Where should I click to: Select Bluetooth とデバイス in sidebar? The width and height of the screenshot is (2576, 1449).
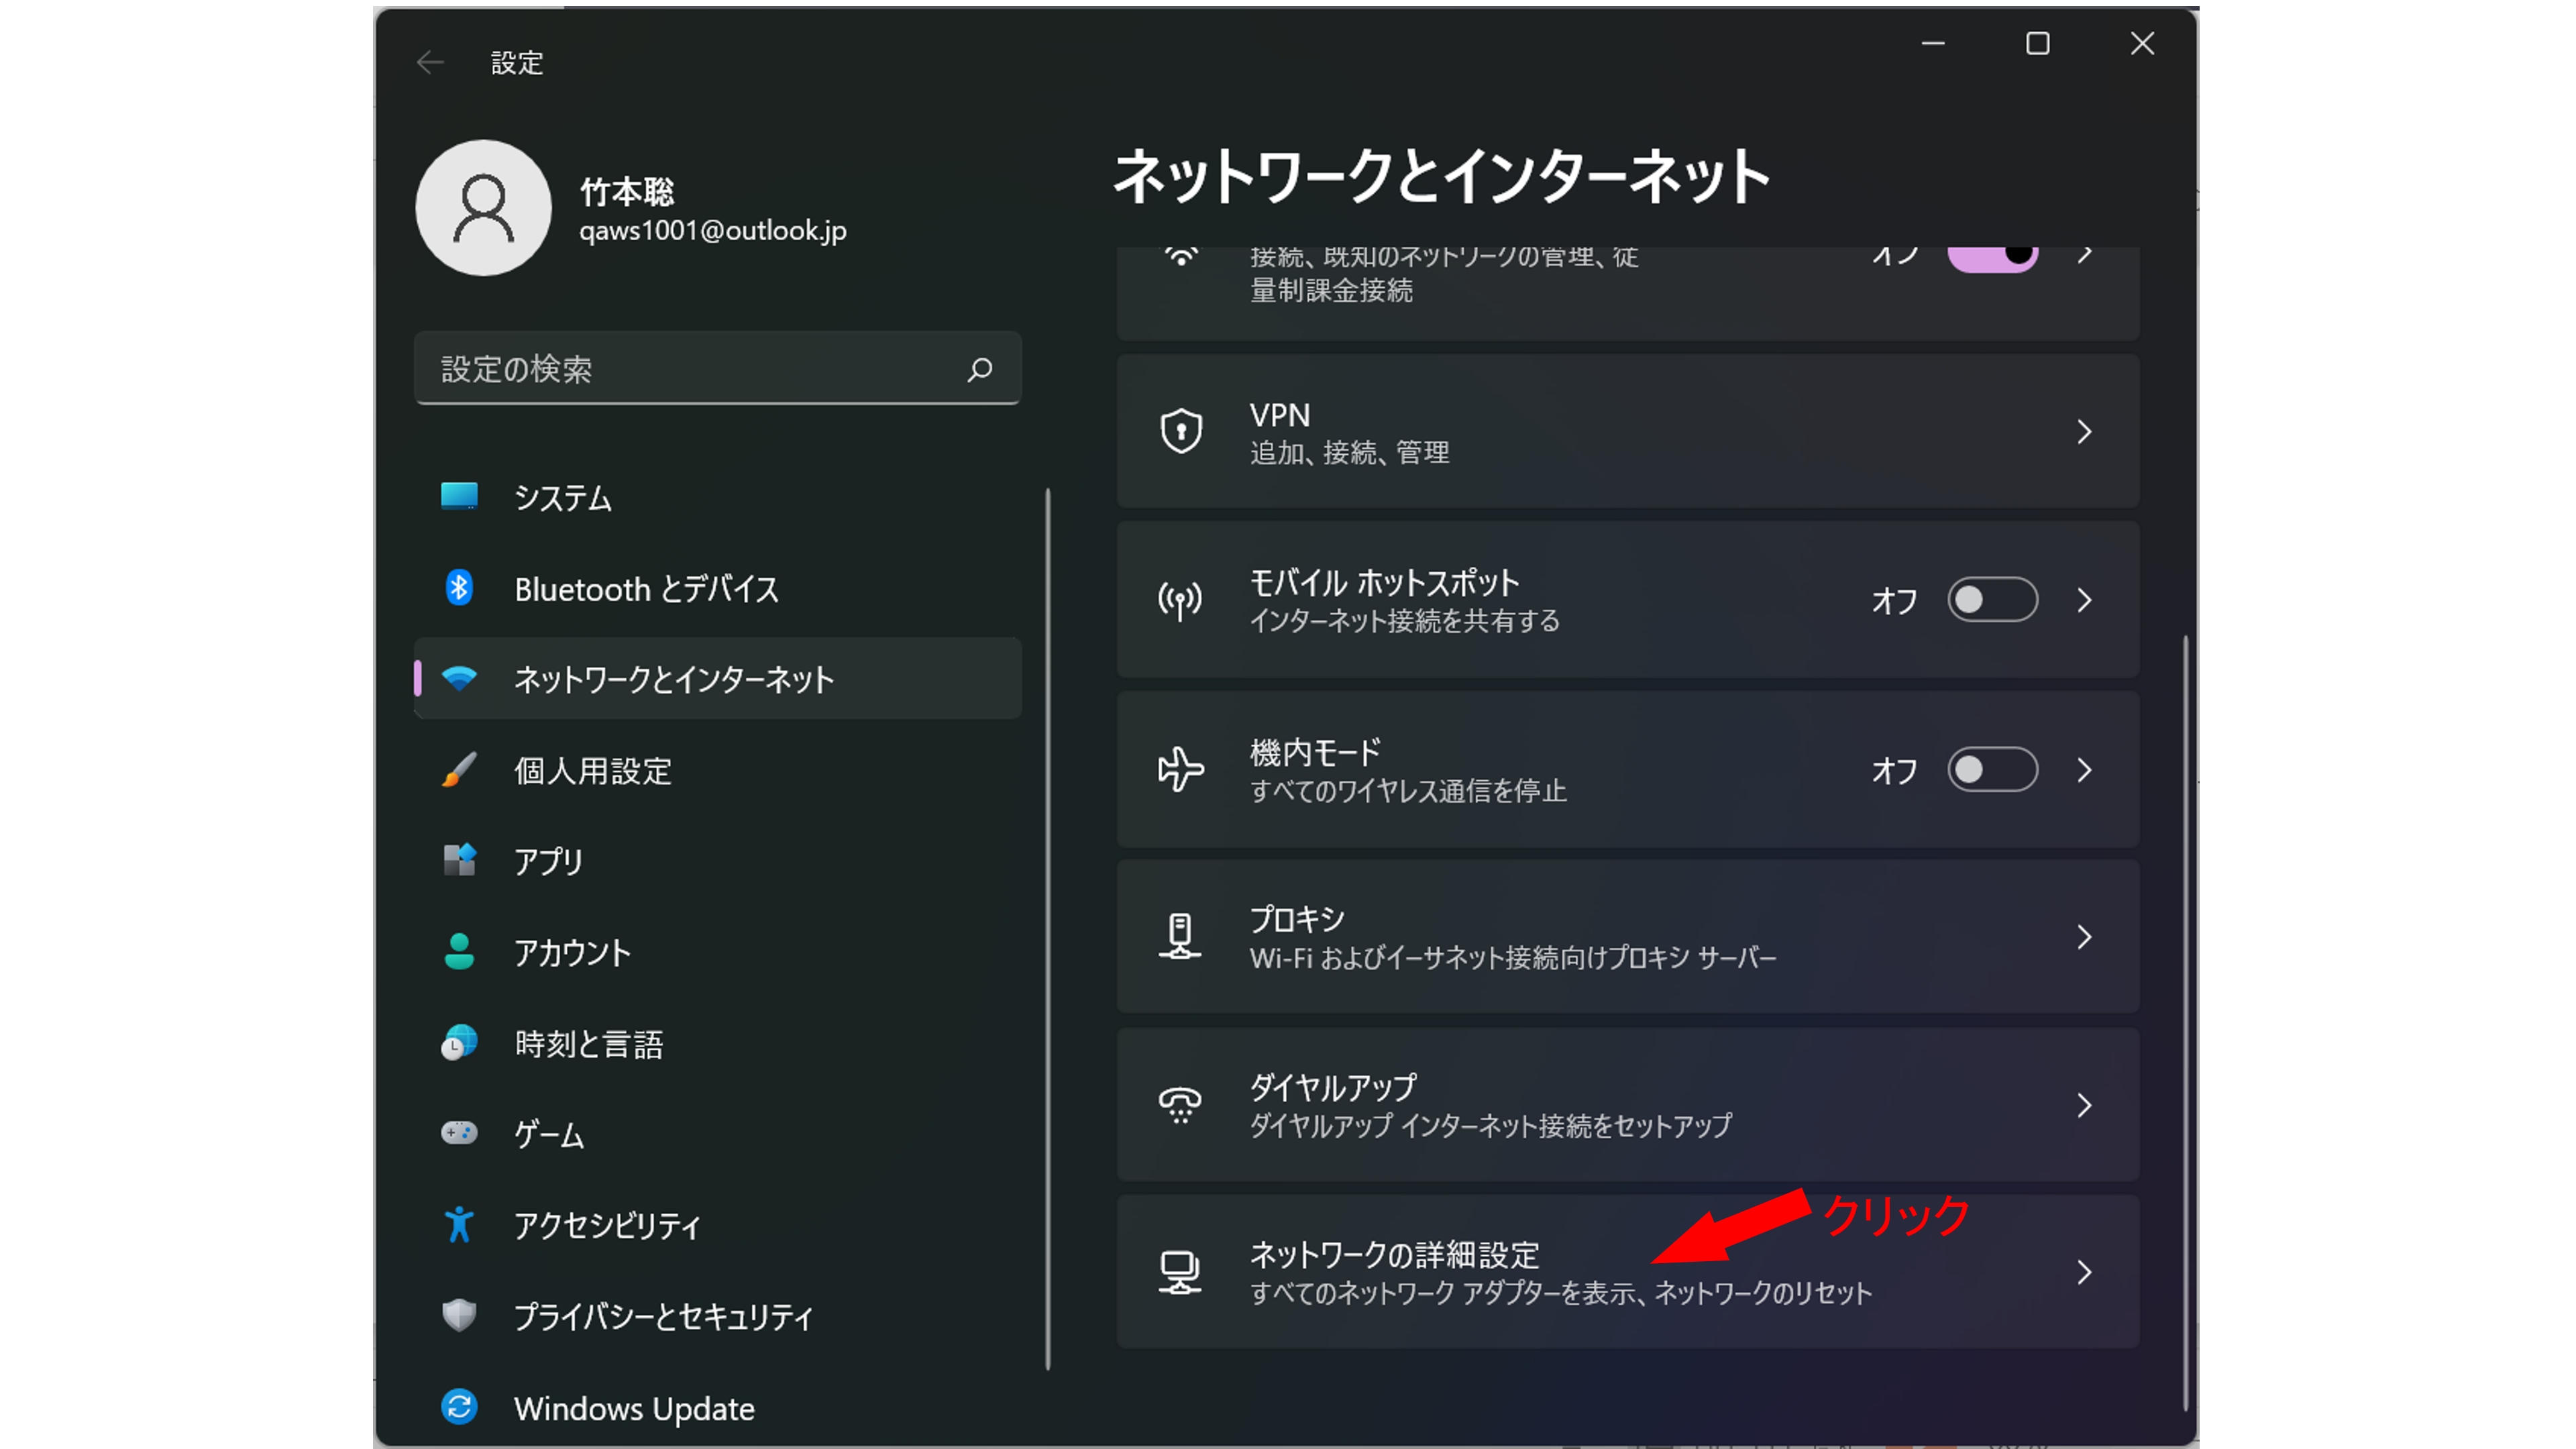[646, 589]
